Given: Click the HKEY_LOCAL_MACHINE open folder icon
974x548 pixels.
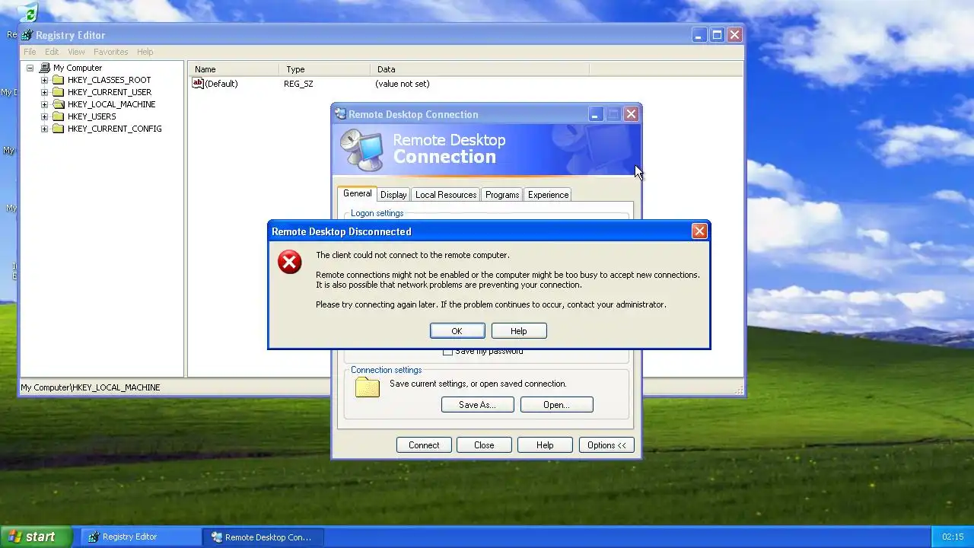Looking at the screenshot, I should (x=58, y=104).
